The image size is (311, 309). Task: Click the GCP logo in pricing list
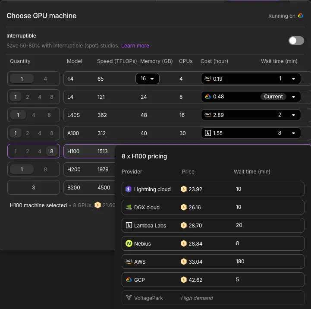[x=129, y=280]
